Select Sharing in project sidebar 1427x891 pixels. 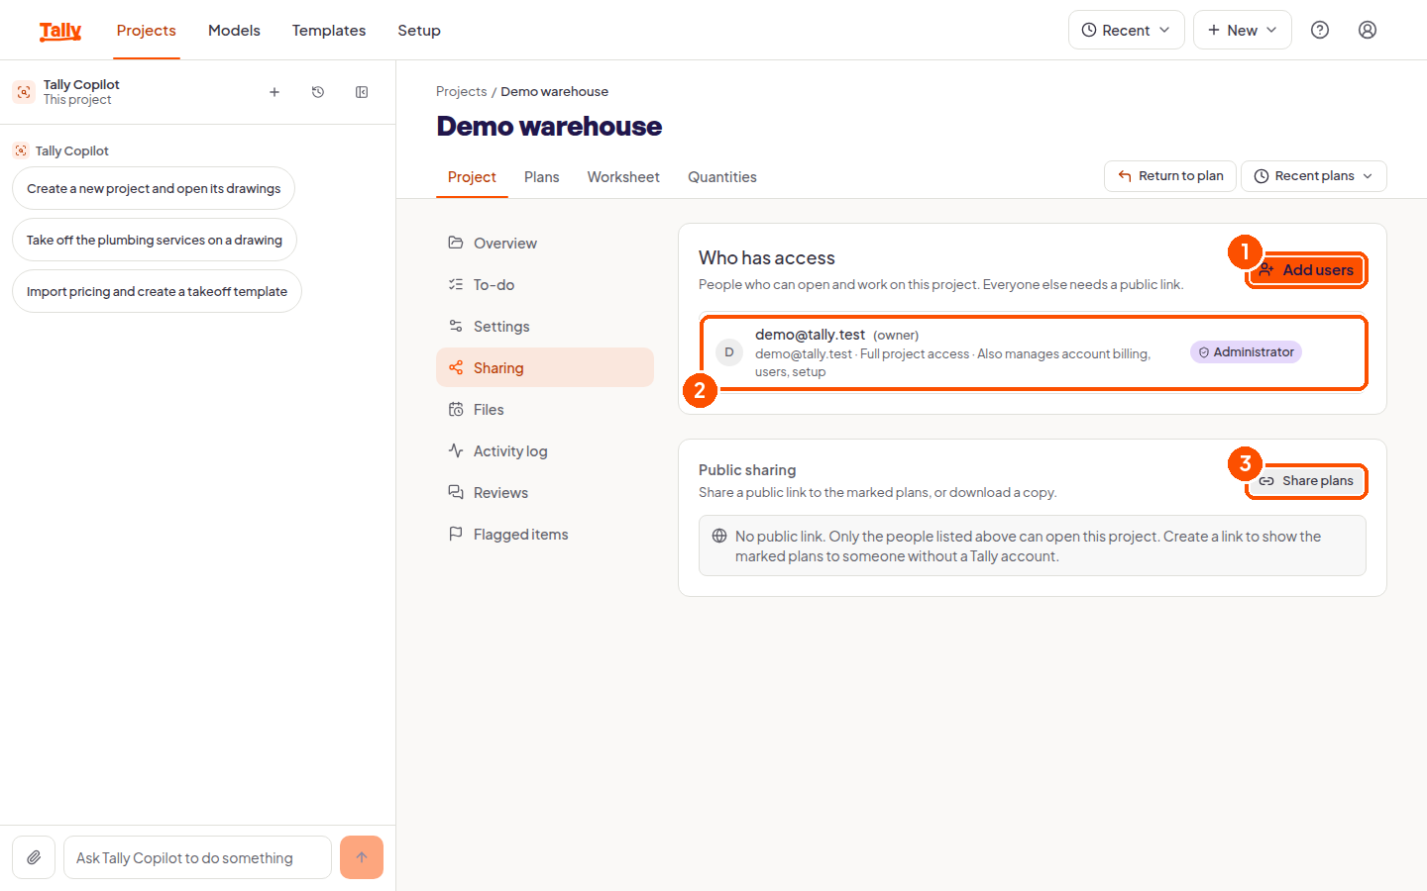[x=545, y=368]
